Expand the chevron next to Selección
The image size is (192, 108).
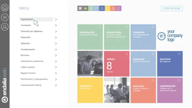pyautogui.click(x=56, y=44)
